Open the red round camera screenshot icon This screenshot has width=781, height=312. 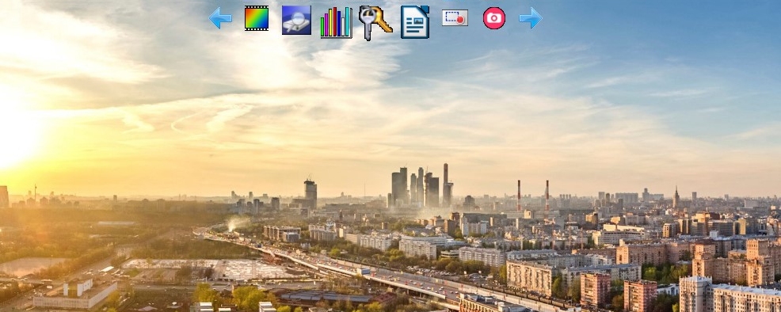point(494,18)
